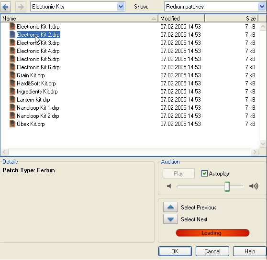Click the forward navigation arrow icon
The width and height of the screenshot is (267, 260).
pyautogui.click(x=21, y=7)
